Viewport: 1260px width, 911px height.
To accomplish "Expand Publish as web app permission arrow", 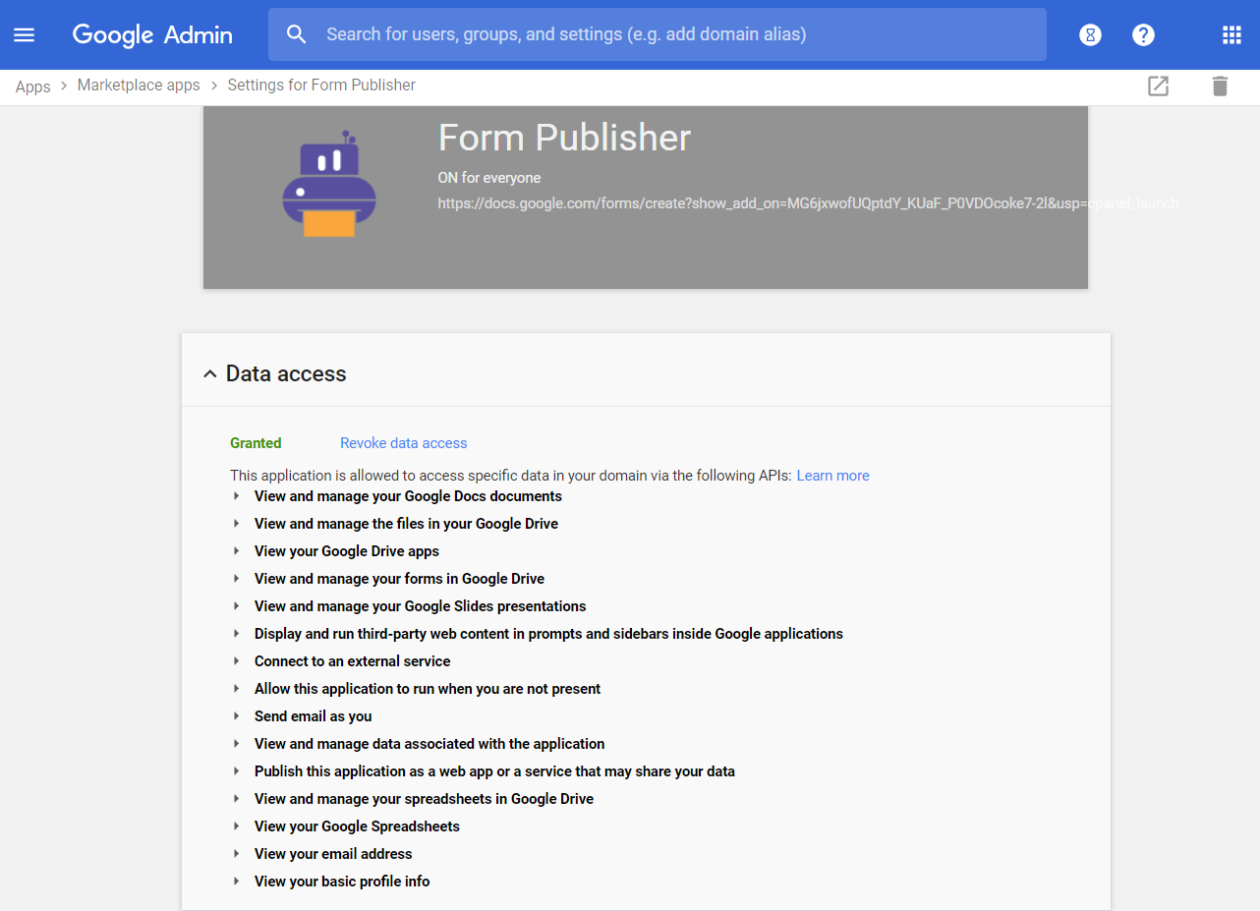I will click(237, 771).
